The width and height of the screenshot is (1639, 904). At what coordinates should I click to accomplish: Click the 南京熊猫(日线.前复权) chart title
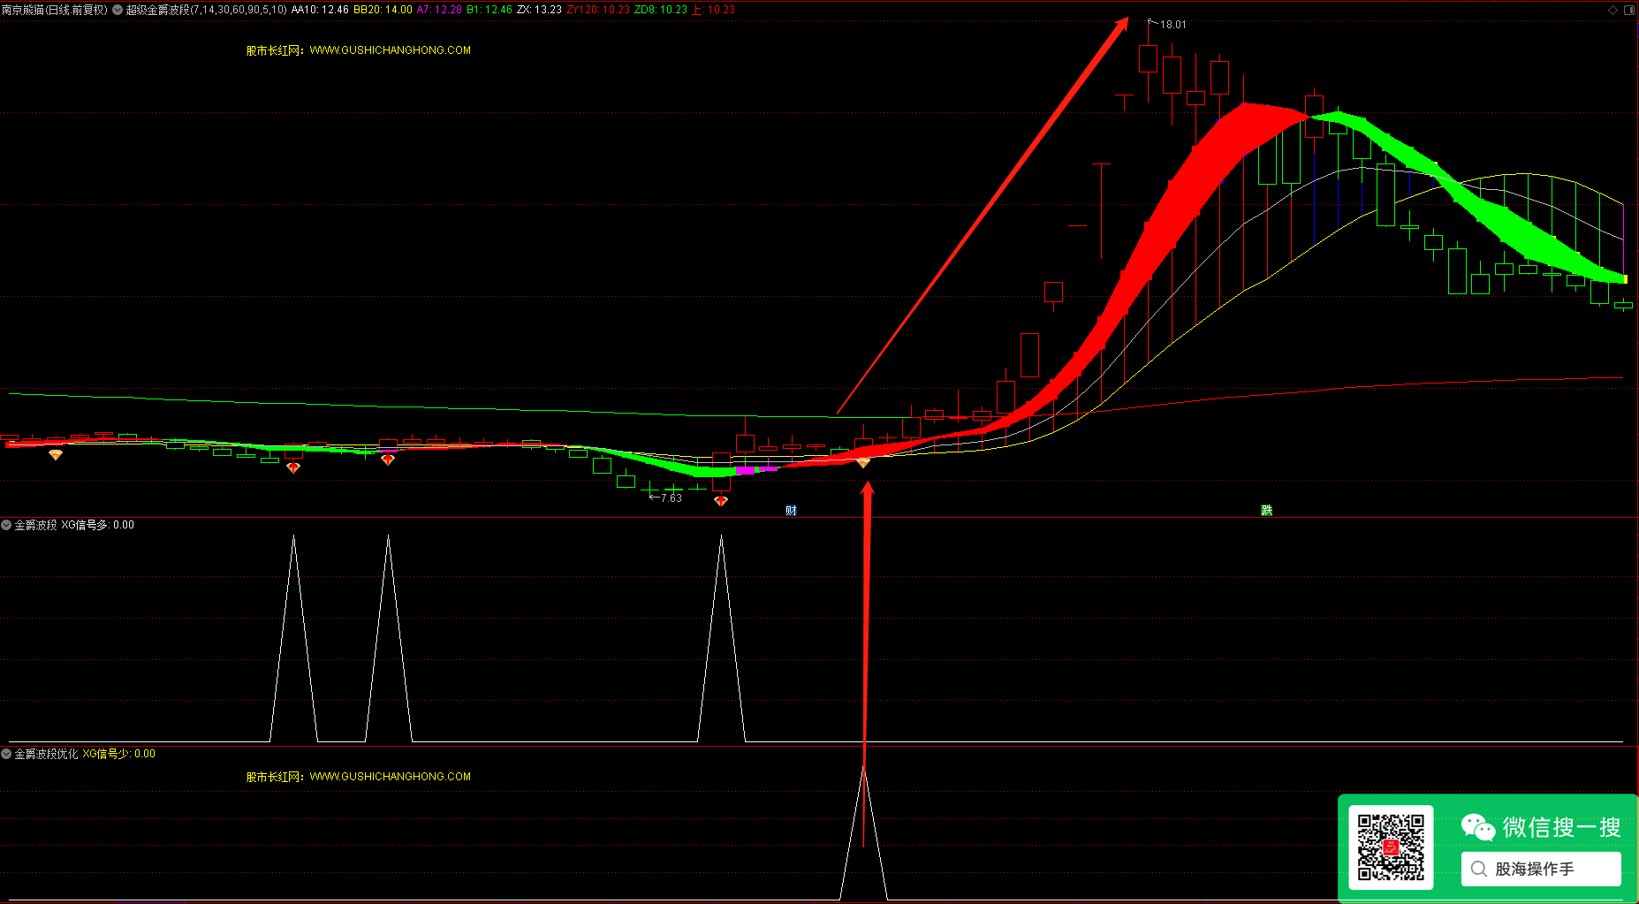[55, 10]
